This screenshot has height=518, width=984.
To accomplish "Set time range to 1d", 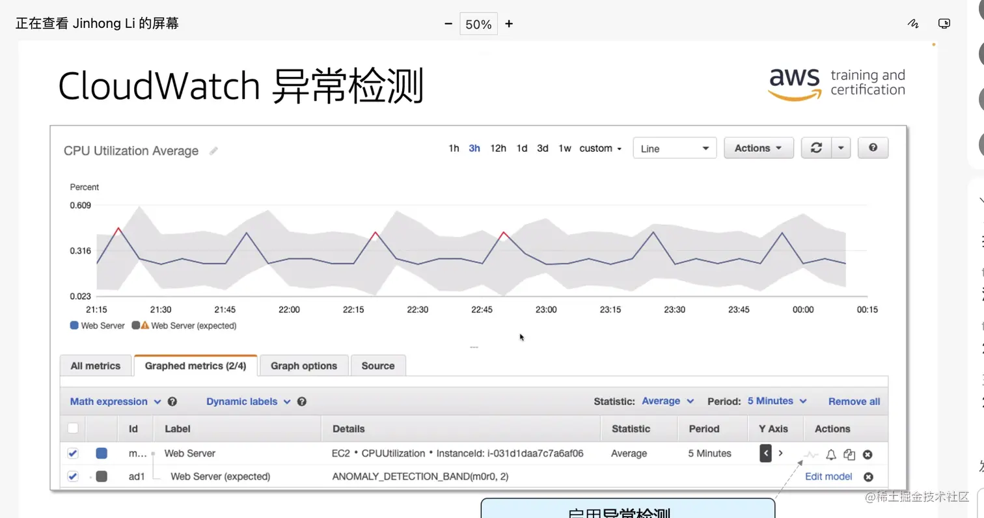I will click(x=522, y=148).
